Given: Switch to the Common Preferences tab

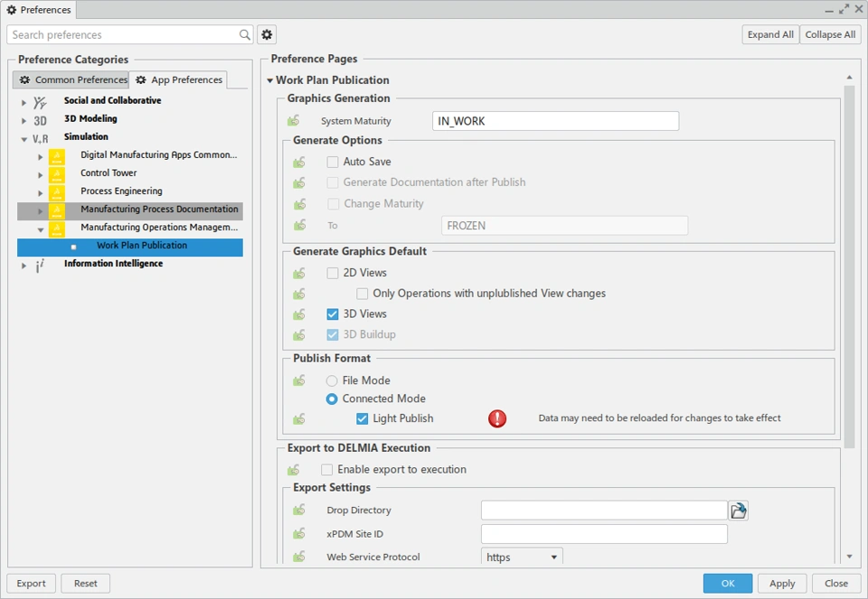Looking at the screenshot, I should click(73, 80).
